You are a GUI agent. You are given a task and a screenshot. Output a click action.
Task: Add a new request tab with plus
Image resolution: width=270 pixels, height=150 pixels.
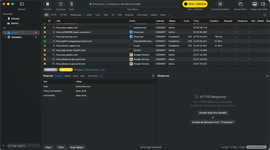(x=101, y=76)
